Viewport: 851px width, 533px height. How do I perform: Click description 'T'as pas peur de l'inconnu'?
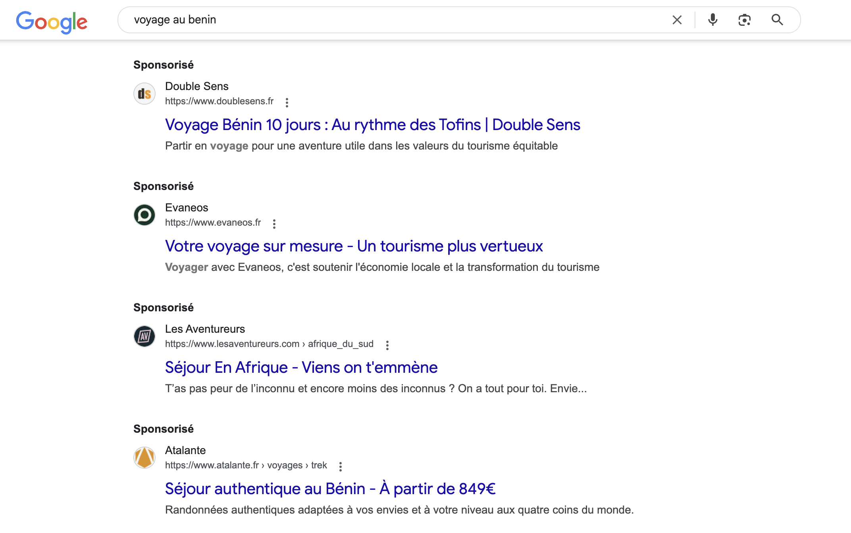(x=376, y=389)
